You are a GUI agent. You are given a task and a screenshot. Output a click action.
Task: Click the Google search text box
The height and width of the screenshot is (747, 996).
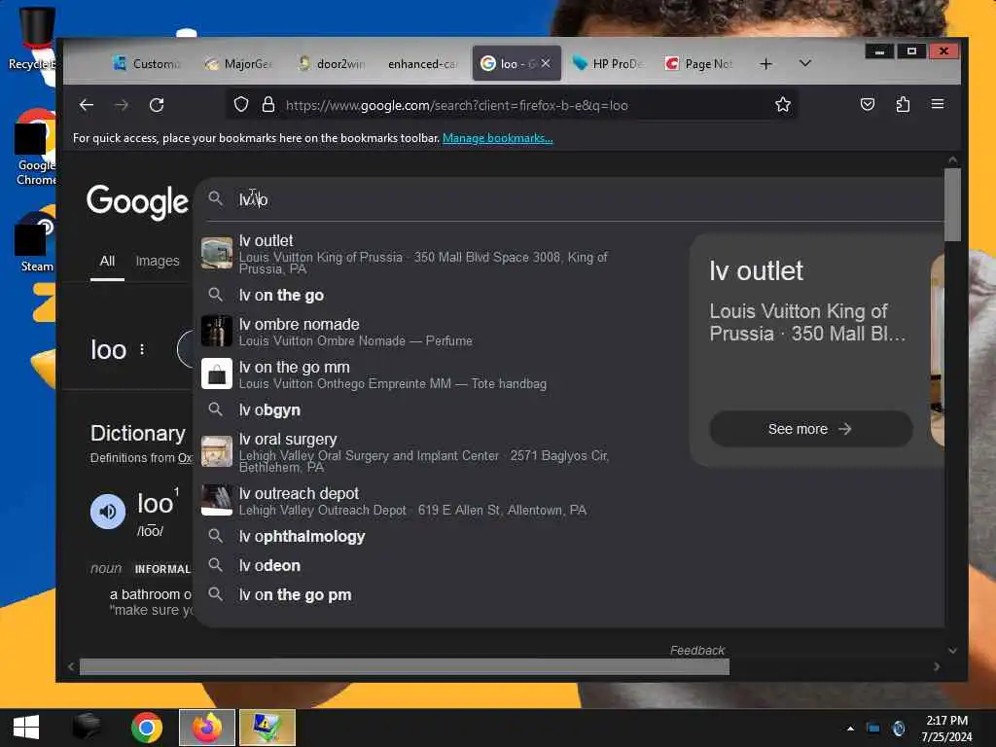572,199
